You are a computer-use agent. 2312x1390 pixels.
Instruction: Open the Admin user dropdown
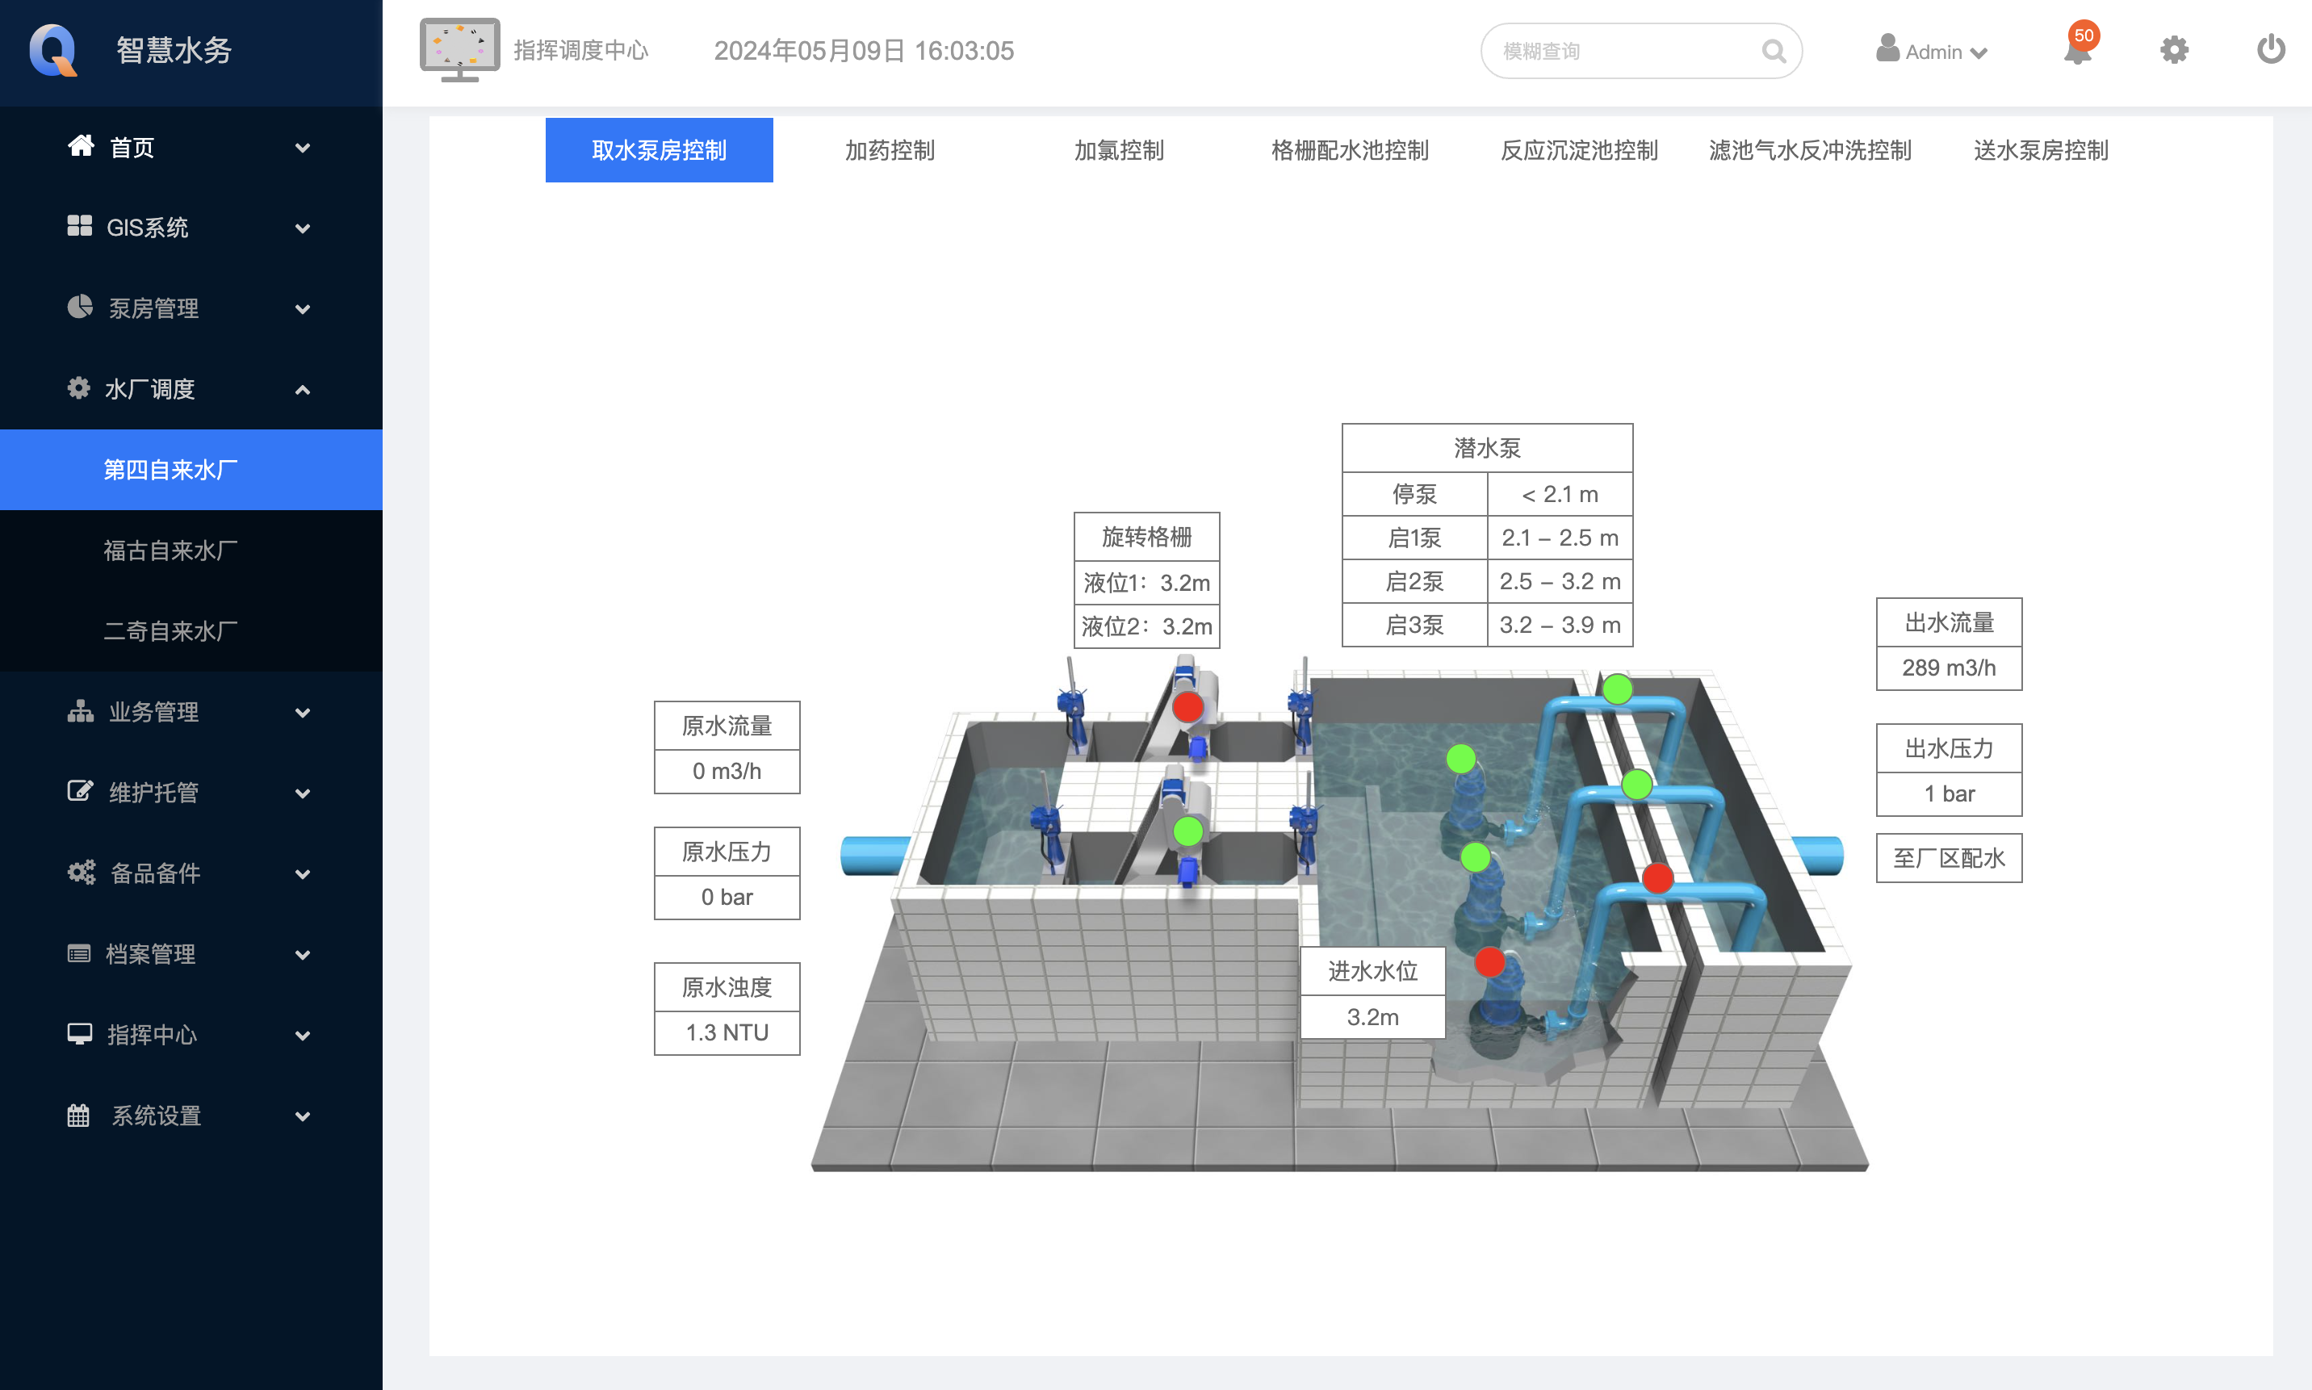pos(1932,52)
